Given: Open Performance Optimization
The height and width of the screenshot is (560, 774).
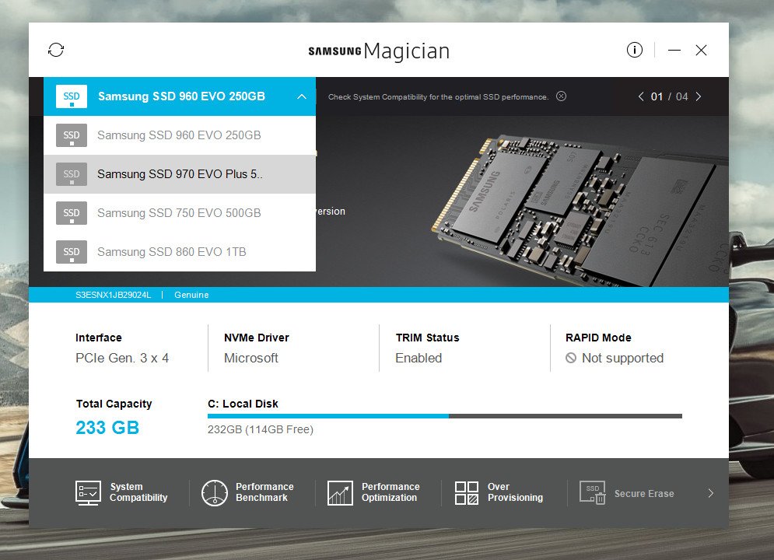Looking at the screenshot, I should (374, 492).
